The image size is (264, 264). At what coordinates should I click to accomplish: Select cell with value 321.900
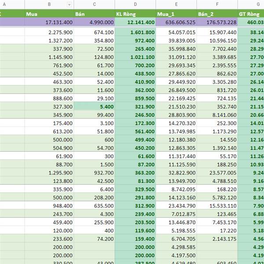(x=136, y=106)
